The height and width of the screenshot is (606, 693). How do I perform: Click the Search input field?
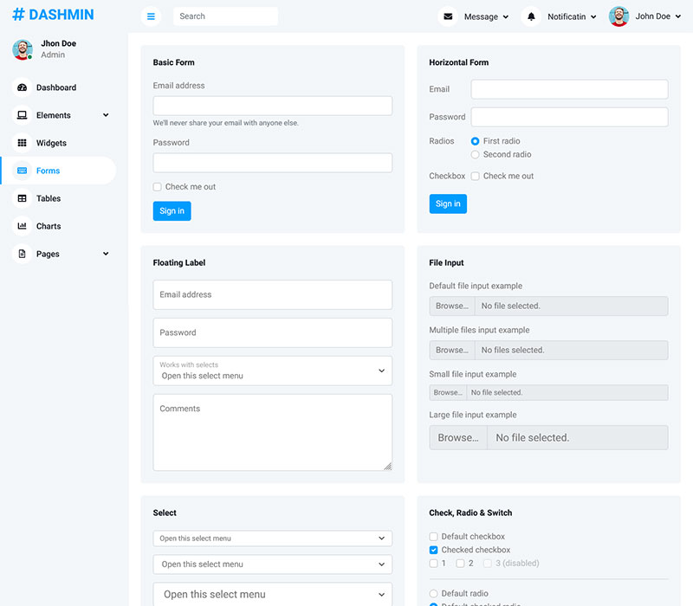click(225, 16)
